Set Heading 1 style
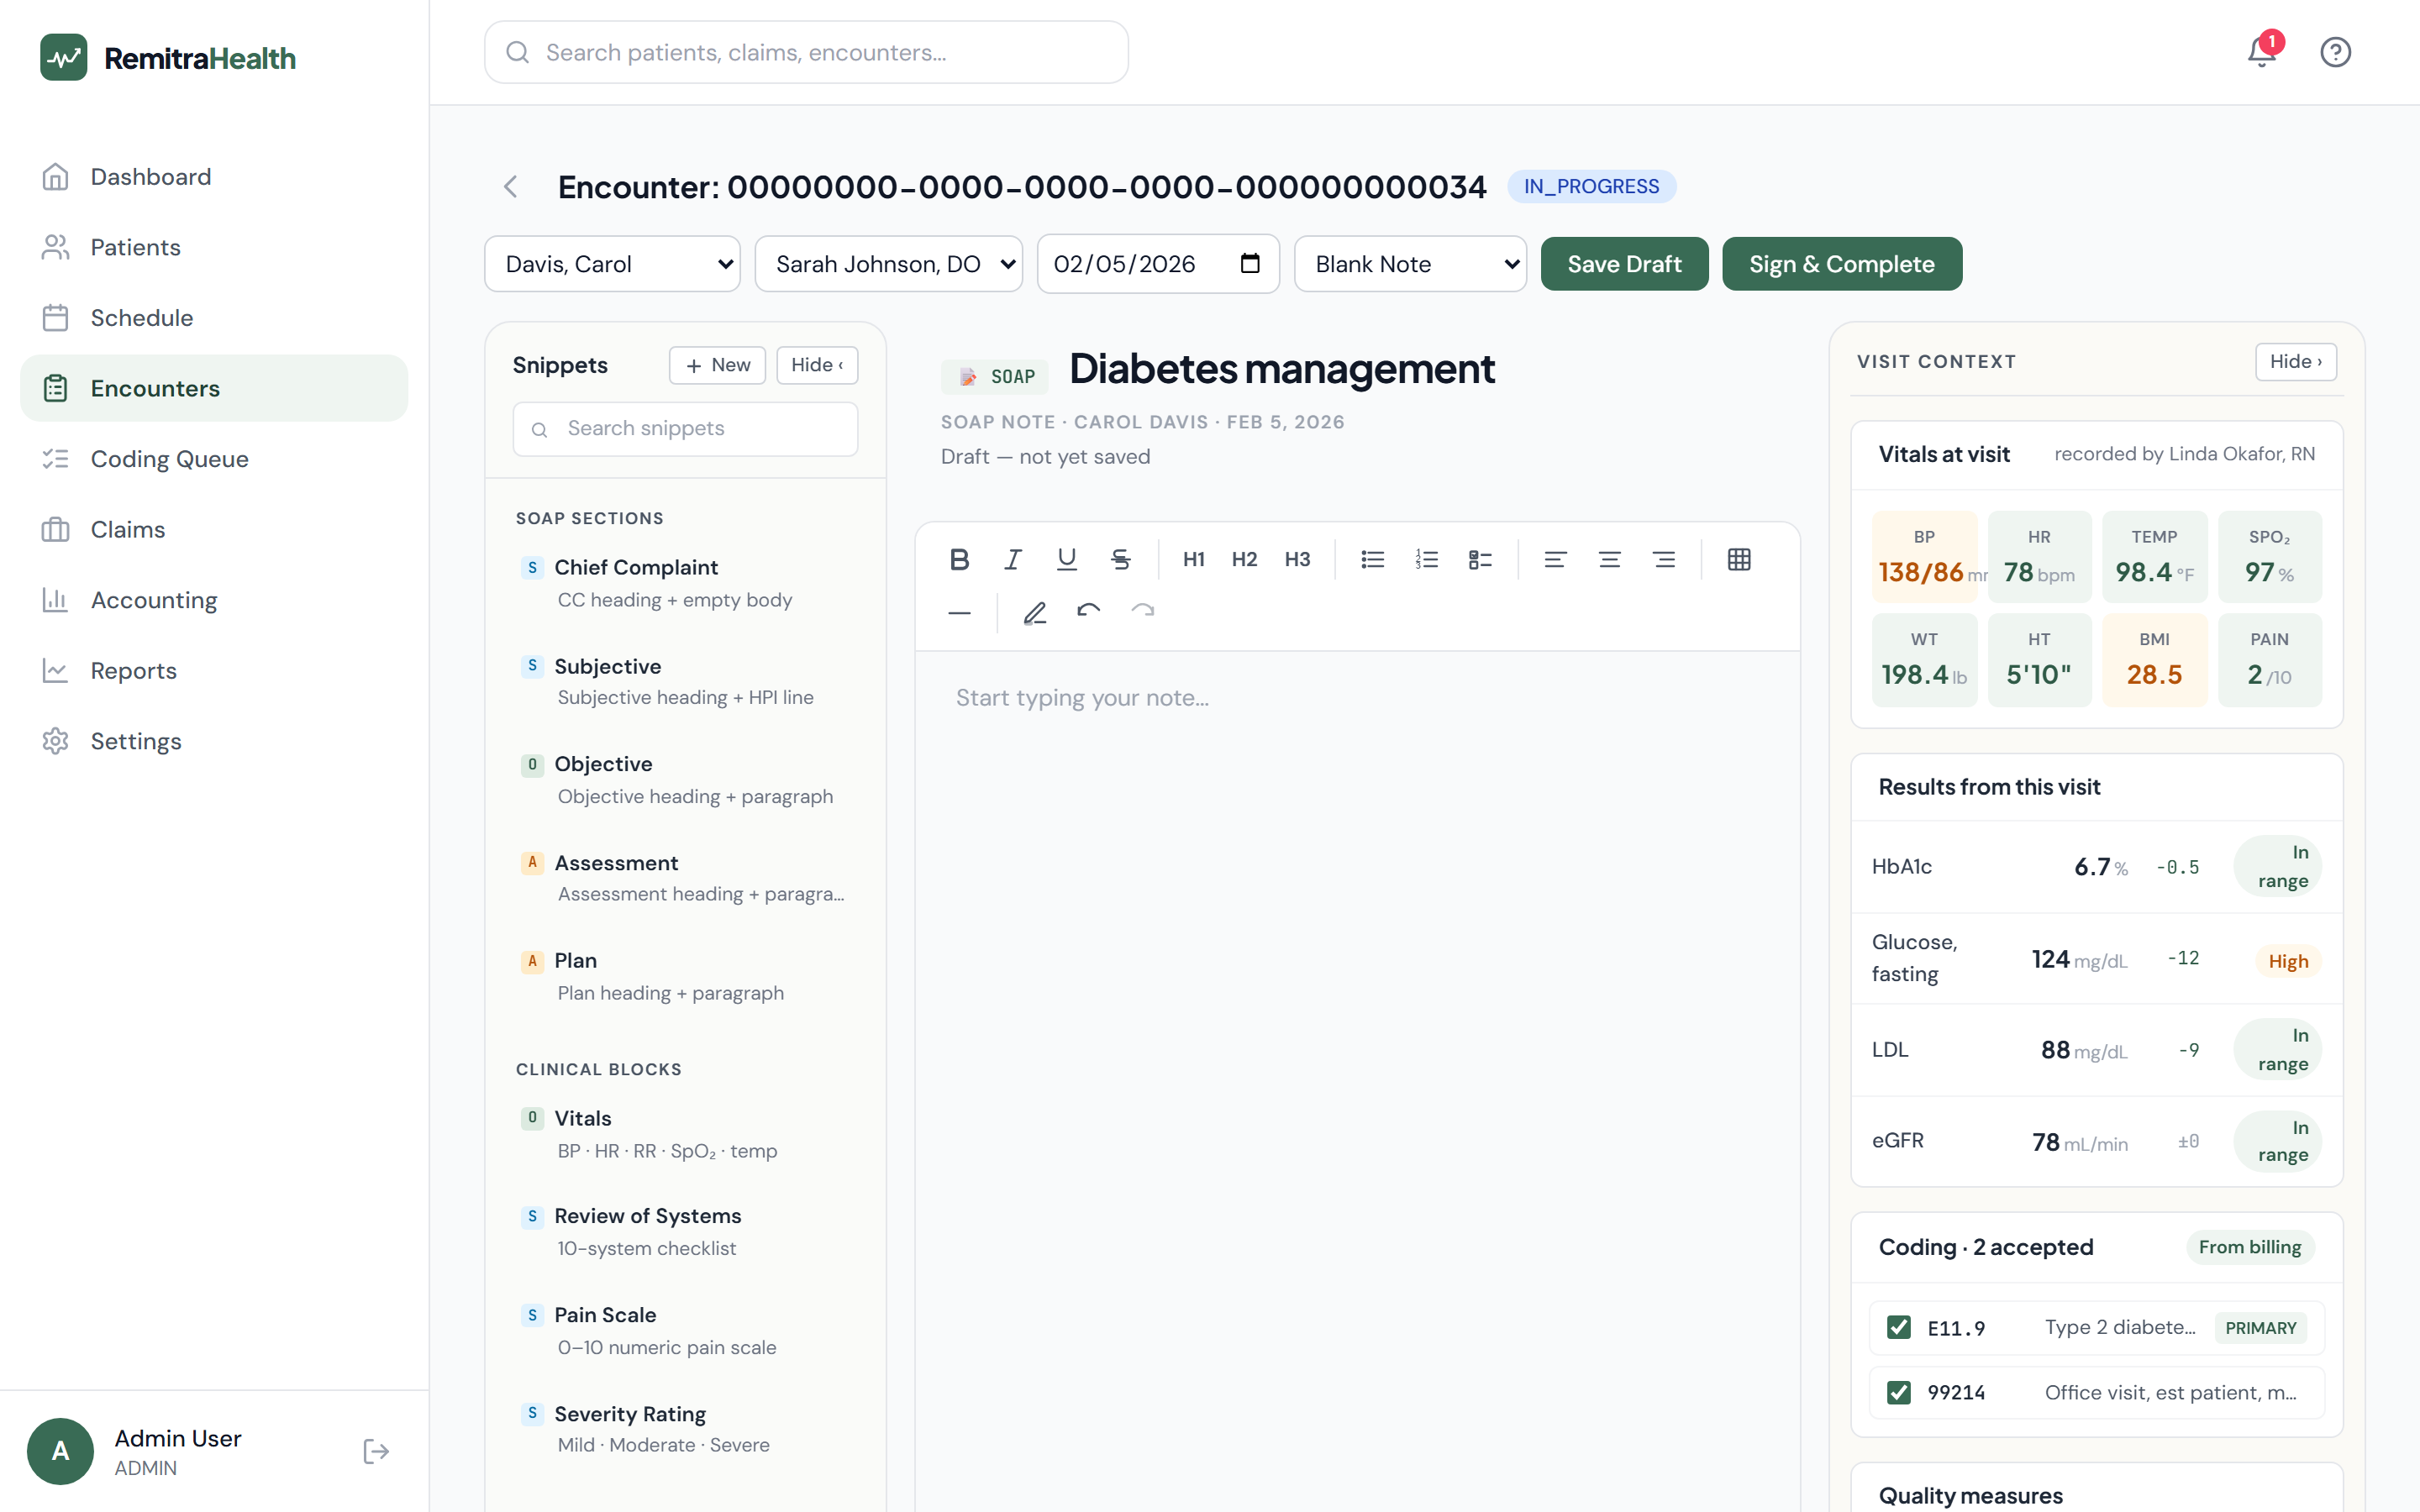Screen dimensions: 2420x1512 click(x=1194, y=559)
